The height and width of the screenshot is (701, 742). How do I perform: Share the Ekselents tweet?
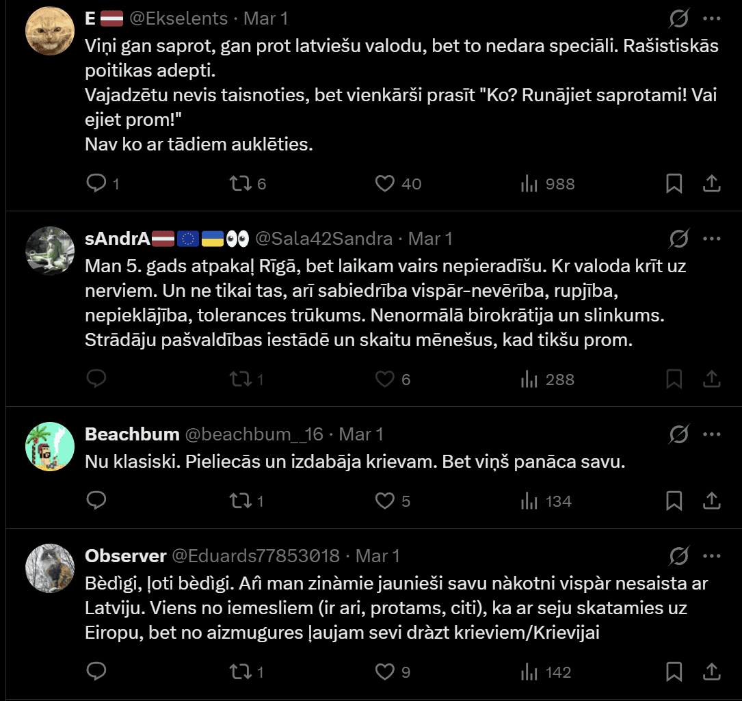[x=711, y=183]
